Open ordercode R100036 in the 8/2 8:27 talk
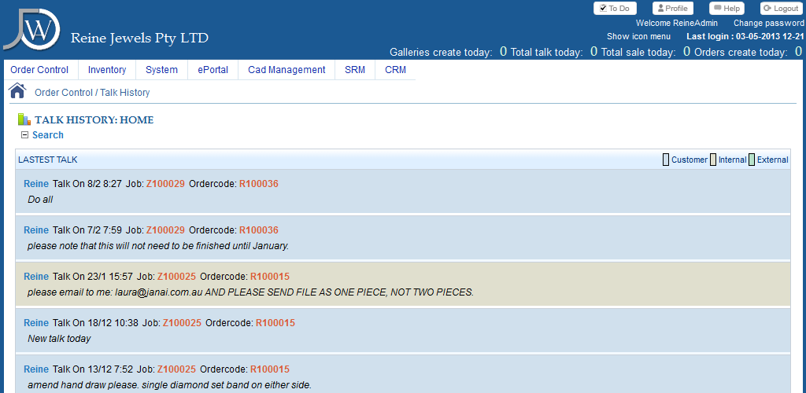The image size is (806, 393). (258, 184)
